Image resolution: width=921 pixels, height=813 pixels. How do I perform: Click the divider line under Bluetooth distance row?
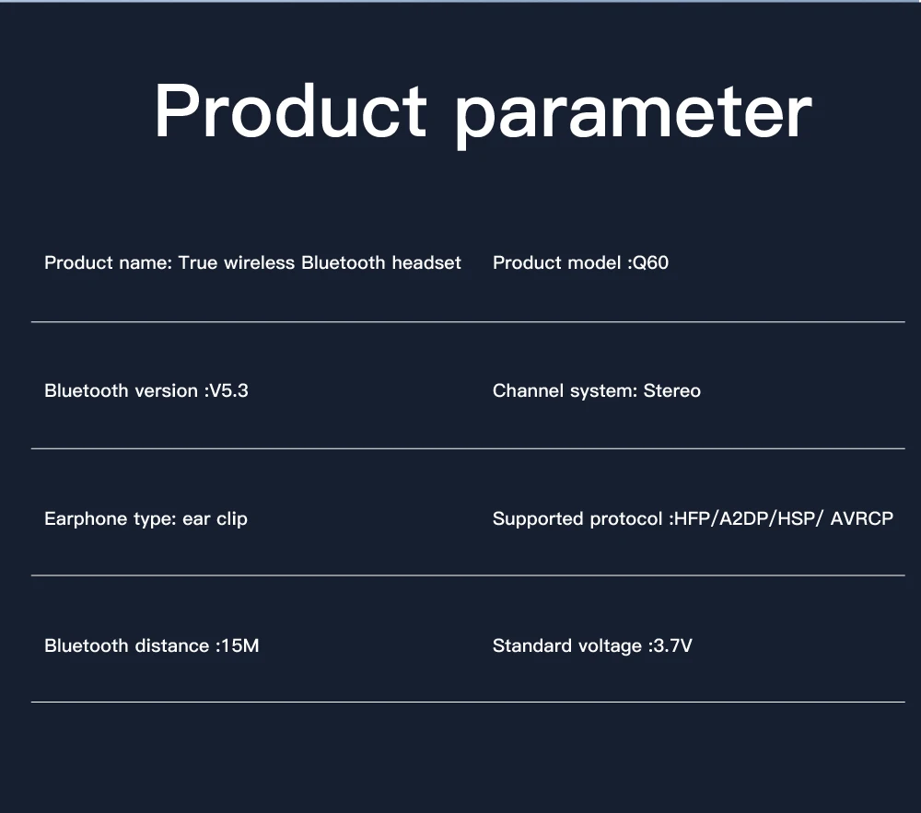(x=468, y=703)
